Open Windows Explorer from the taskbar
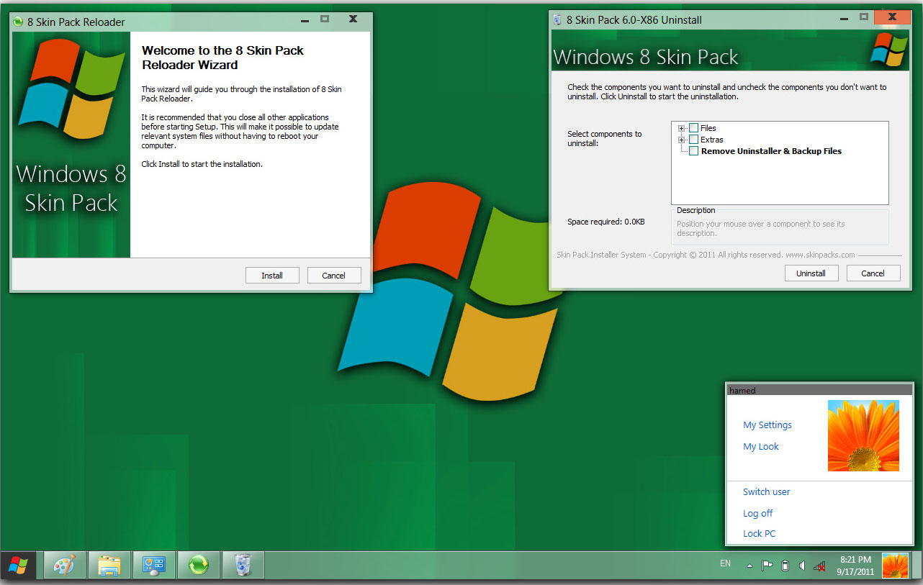The image size is (923, 585). tap(109, 566)
